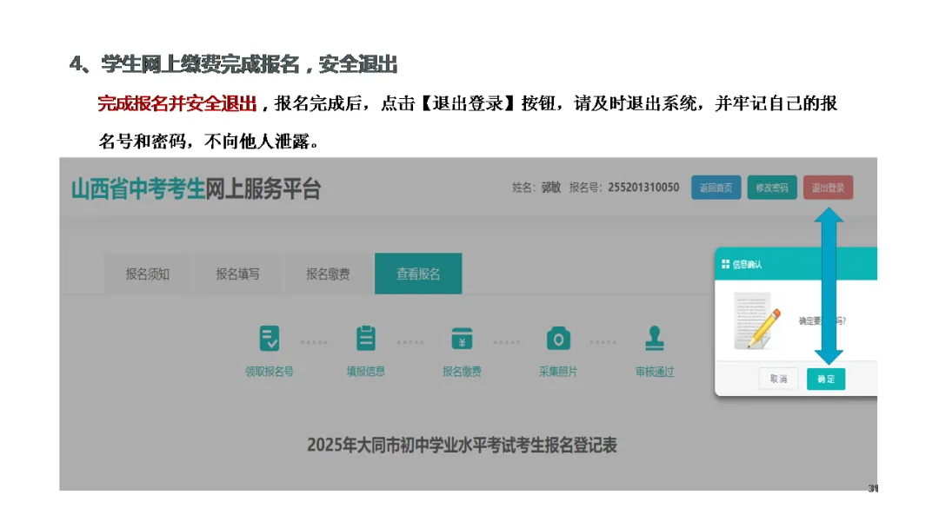Select the 领取报名号 document icon
939x528 pixels.
269,338
